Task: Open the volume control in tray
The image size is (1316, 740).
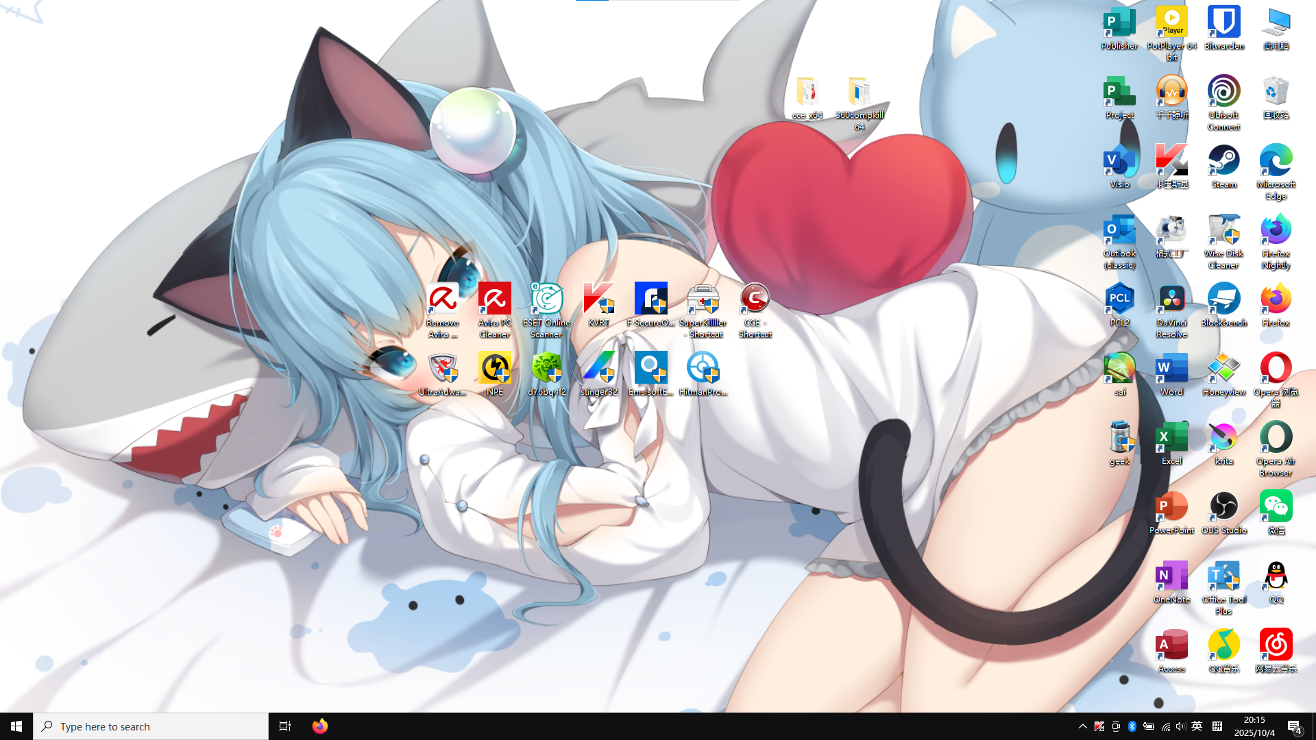Action: click(1180, 726)
